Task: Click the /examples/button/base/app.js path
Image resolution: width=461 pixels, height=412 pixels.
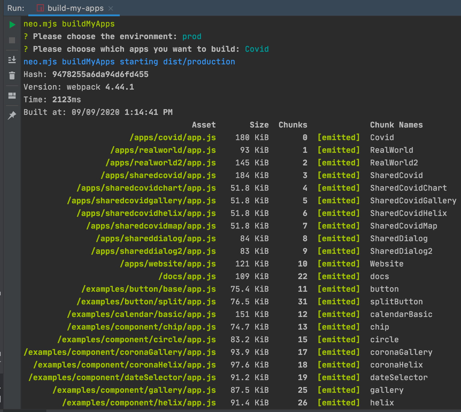Action: [149, 289]
